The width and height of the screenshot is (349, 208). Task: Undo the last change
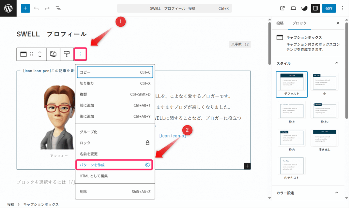pyautogui.click(x=36, y=9)
